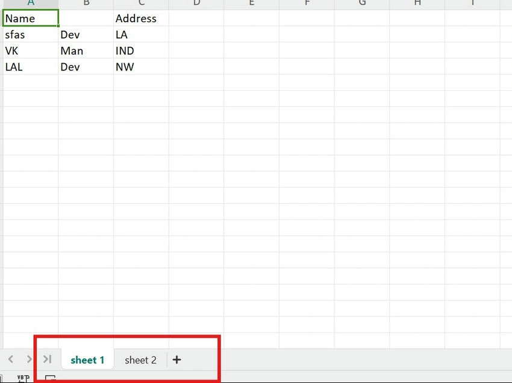This screenshot has width=512, height=383.
Task: Select column C header
Action: click(141, 4)
